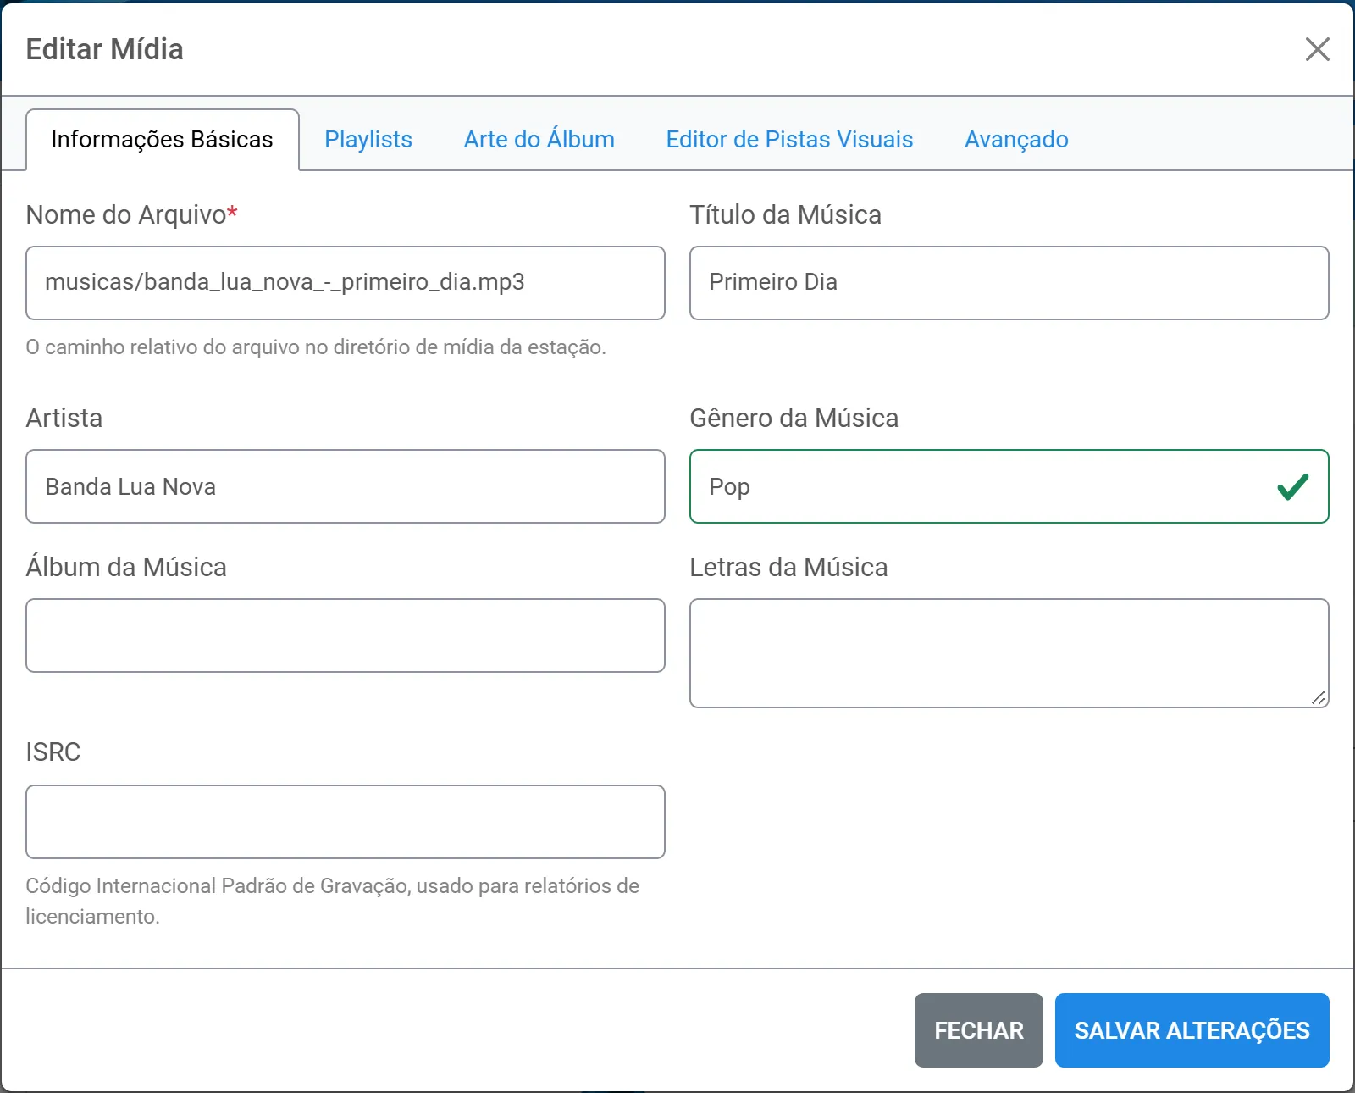Click the Gênero da Música field
Viewport: 1355px width, 1093px height.
point(1009,486)
